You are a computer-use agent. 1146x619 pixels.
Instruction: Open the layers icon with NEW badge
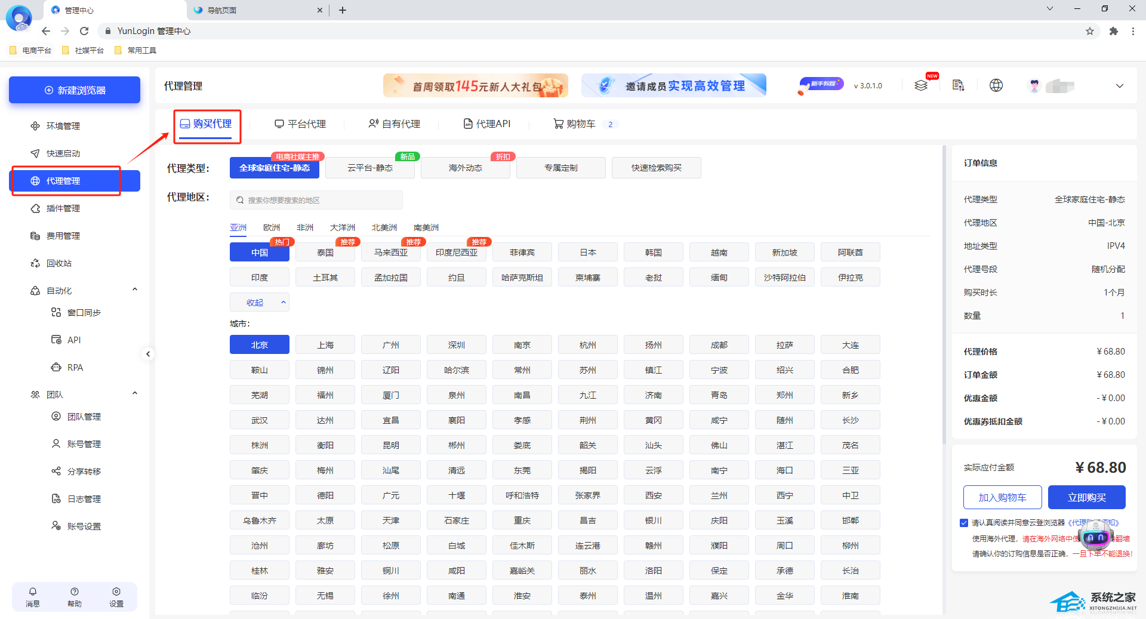pyautogui.click(x=921, y=85)
